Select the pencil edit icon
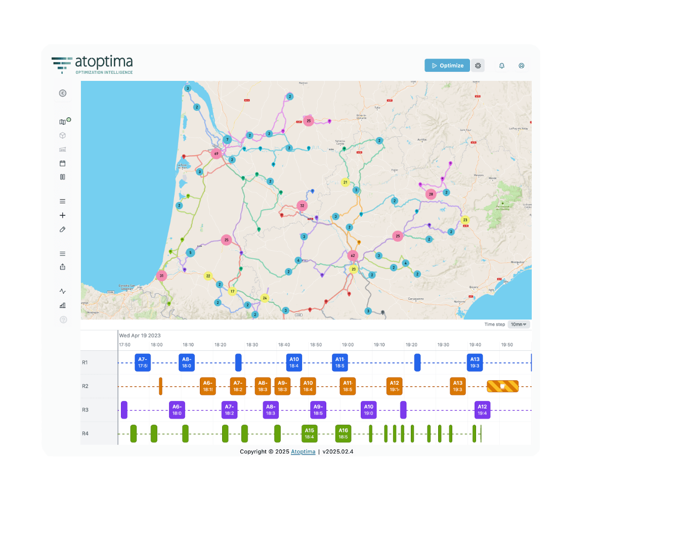 coord(63,230)
